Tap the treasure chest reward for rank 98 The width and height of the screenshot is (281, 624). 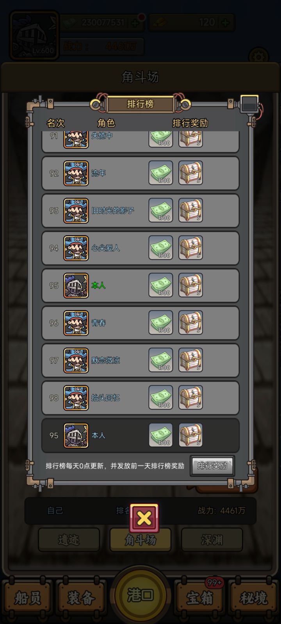[190, 398]
